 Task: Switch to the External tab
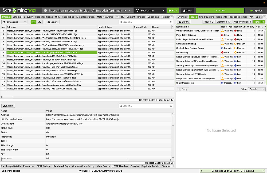pos(17,17)
